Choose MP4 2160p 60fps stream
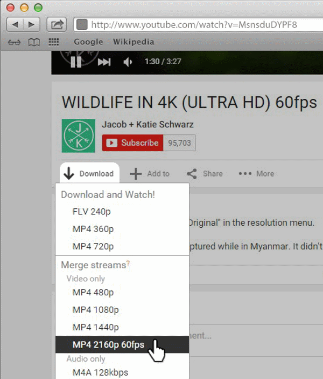Screen dimensions: 323x379 coord(122,344)
